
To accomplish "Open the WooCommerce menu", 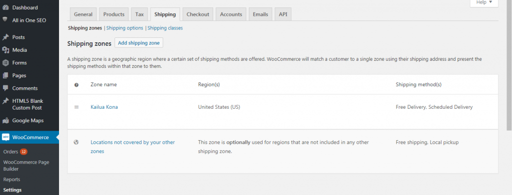I will [x=30, y=137].
